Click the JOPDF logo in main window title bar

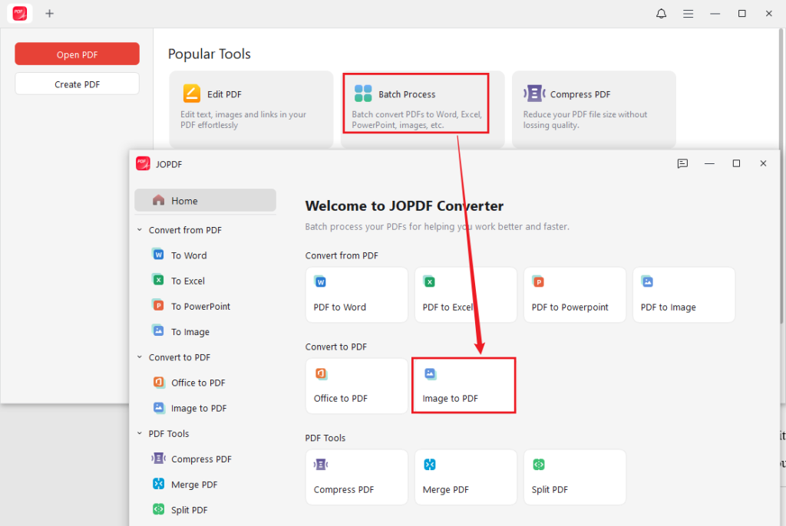pyautogui.click(x=19, y=14)
